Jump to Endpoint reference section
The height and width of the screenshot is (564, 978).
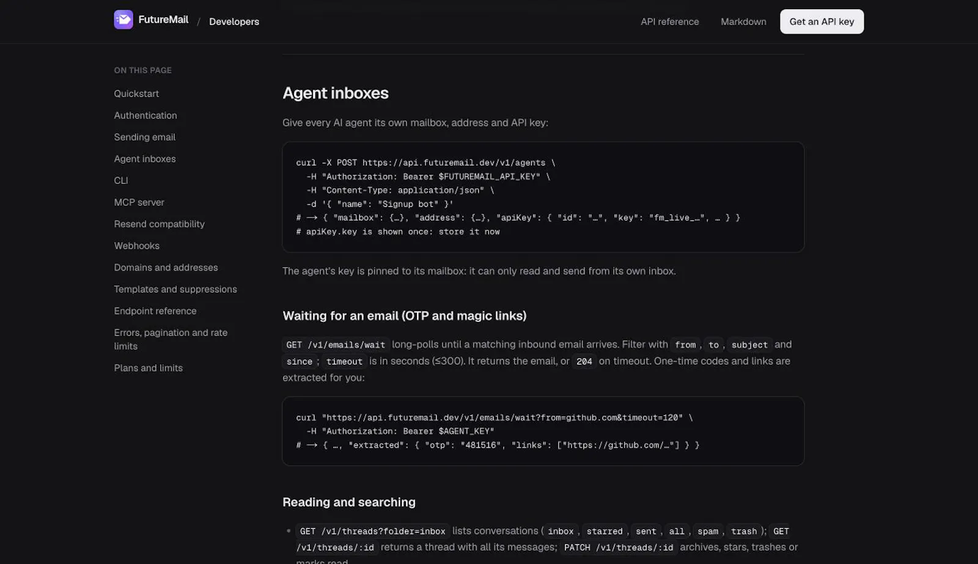pyautogui.click(x=155, y=311)
